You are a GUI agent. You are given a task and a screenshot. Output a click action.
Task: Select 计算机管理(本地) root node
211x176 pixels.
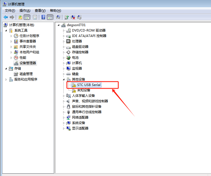(21, 25)
